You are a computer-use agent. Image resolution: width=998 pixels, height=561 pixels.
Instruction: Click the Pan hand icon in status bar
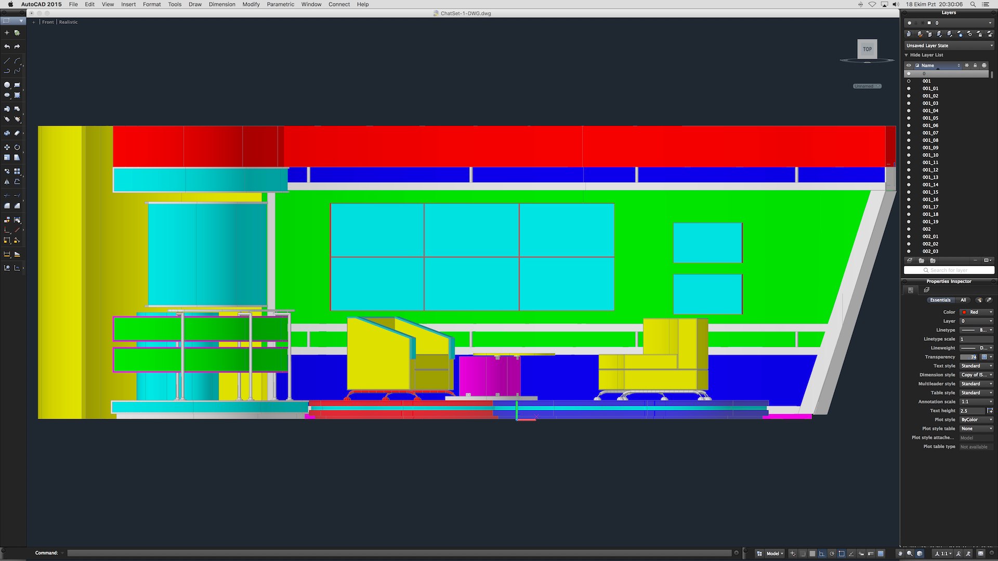(x=900, y=553)
